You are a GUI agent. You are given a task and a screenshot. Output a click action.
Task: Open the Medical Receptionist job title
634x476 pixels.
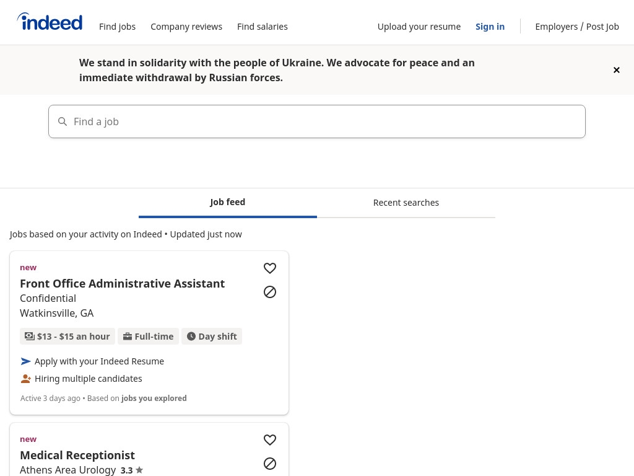click(x=77, y=455)
